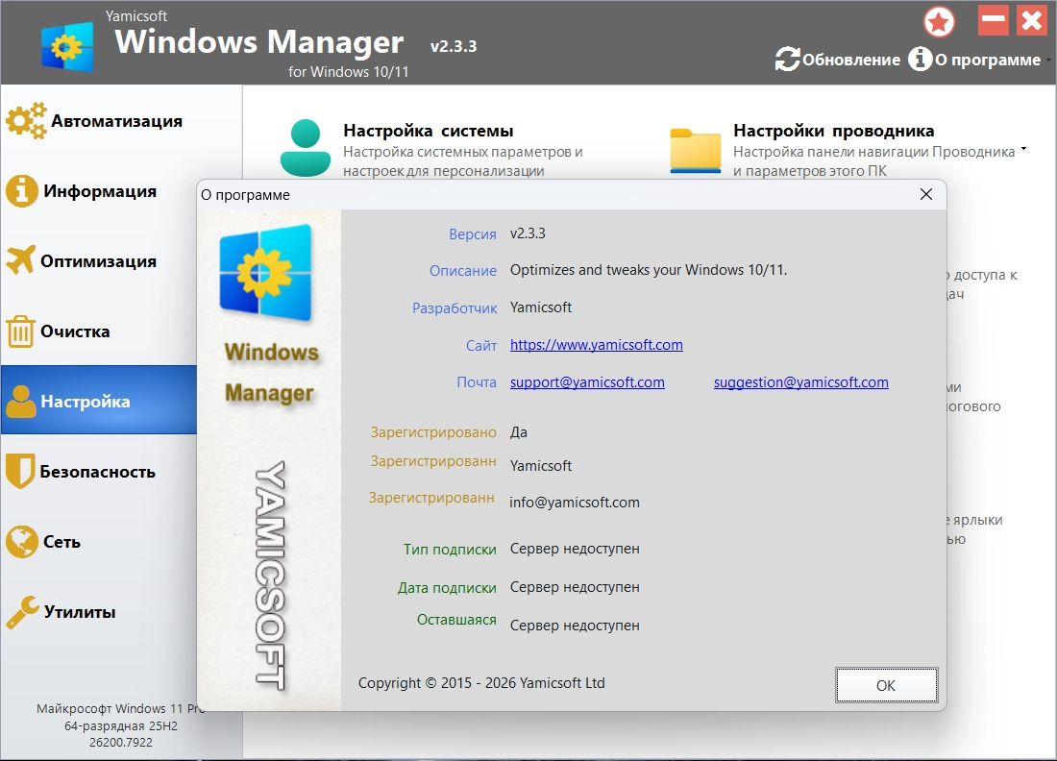1057x761 pixels.
Task: Click the Настройка user icon in sidebar
Action: [x=21, y=401]
